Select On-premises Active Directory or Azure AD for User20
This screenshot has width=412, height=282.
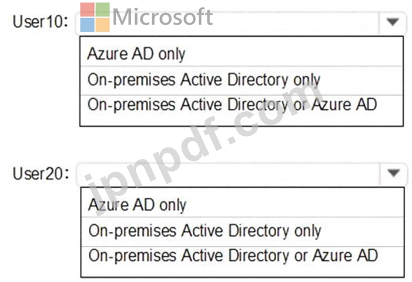(x=242, y=256)
